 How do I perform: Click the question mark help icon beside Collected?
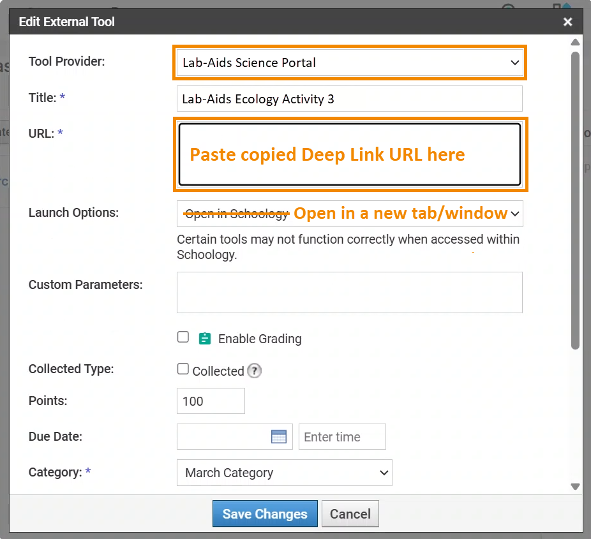click(254, 371)
